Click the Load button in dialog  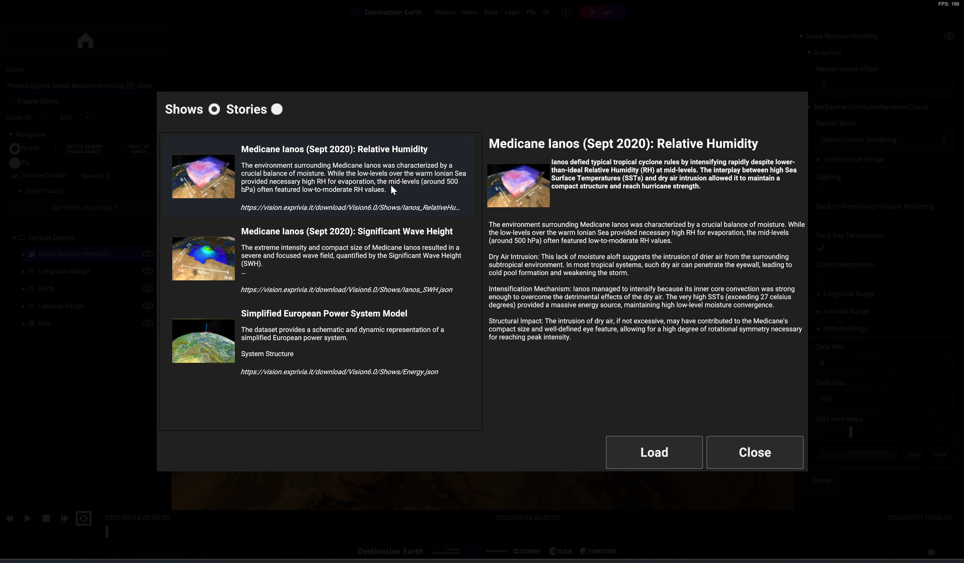click(654, 452)
